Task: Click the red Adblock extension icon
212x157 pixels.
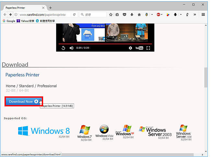Action: point(158,15)
